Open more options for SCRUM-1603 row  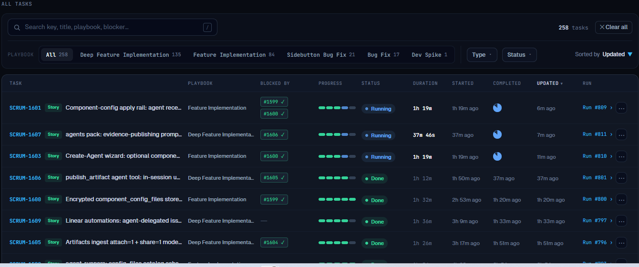point(621,156)
